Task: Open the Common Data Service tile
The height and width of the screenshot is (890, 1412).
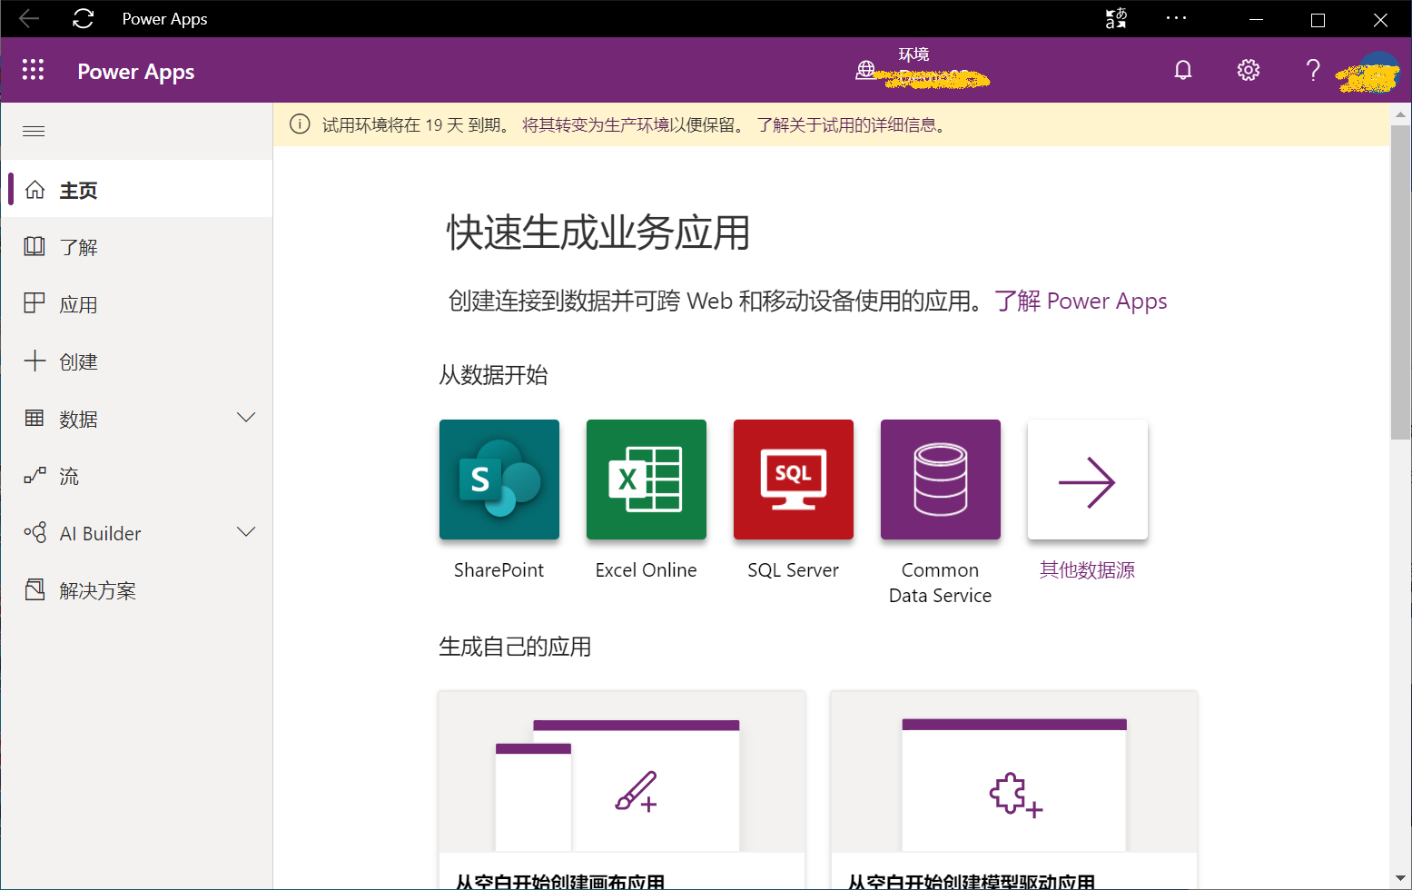Action: 940,480
